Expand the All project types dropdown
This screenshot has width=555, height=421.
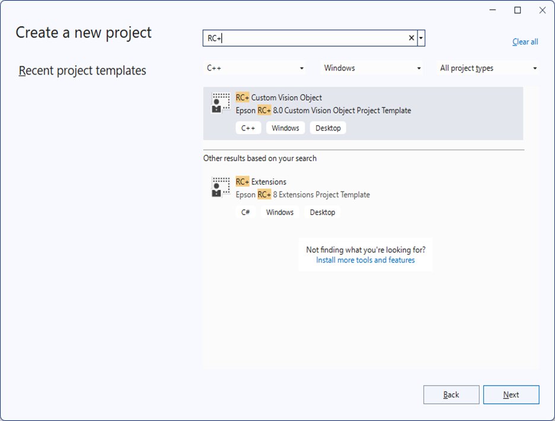click(488, 68)
